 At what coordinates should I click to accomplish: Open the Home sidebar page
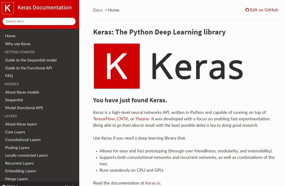(x=10, y=36)
